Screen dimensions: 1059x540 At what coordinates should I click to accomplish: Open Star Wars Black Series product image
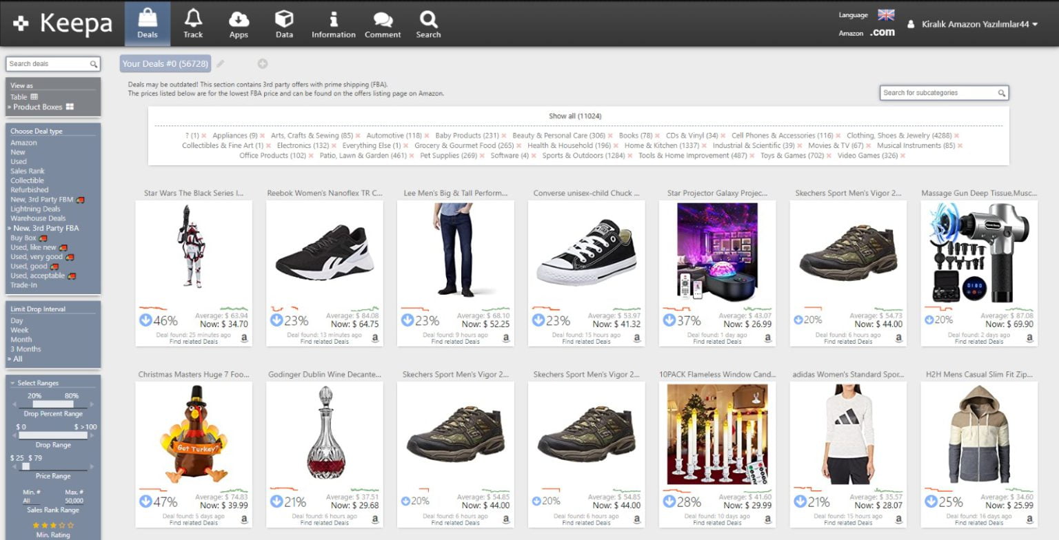pos(193,253)
